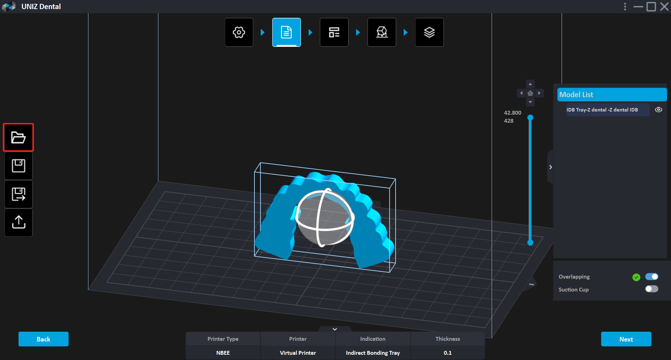Click the Back button
Image resolution: width=671 pixels, height=360 pixels.
43,339
